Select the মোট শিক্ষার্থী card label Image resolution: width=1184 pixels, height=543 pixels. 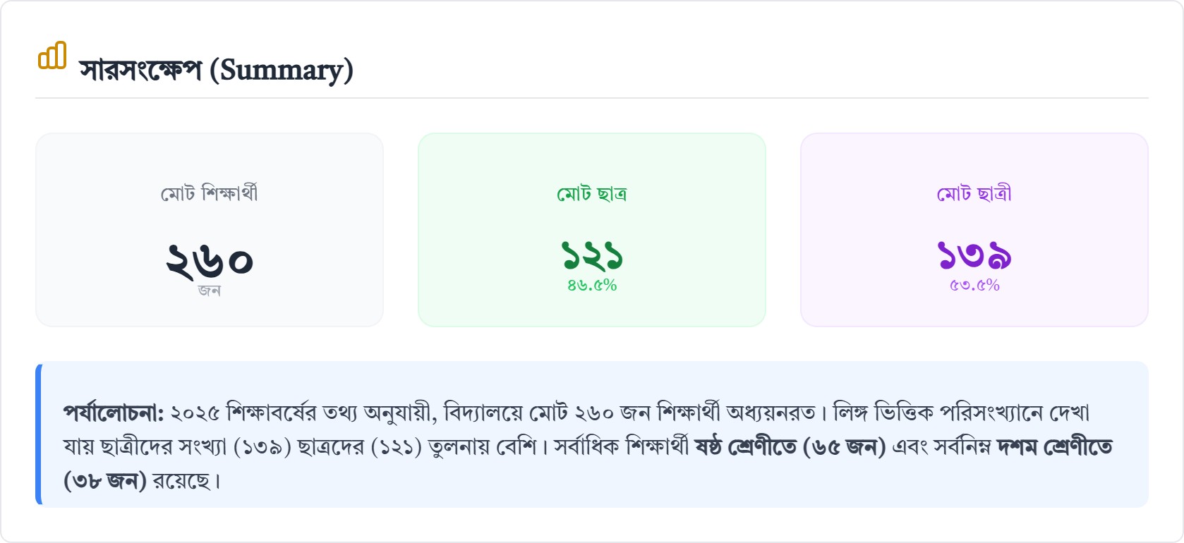[x=209, y=193]
